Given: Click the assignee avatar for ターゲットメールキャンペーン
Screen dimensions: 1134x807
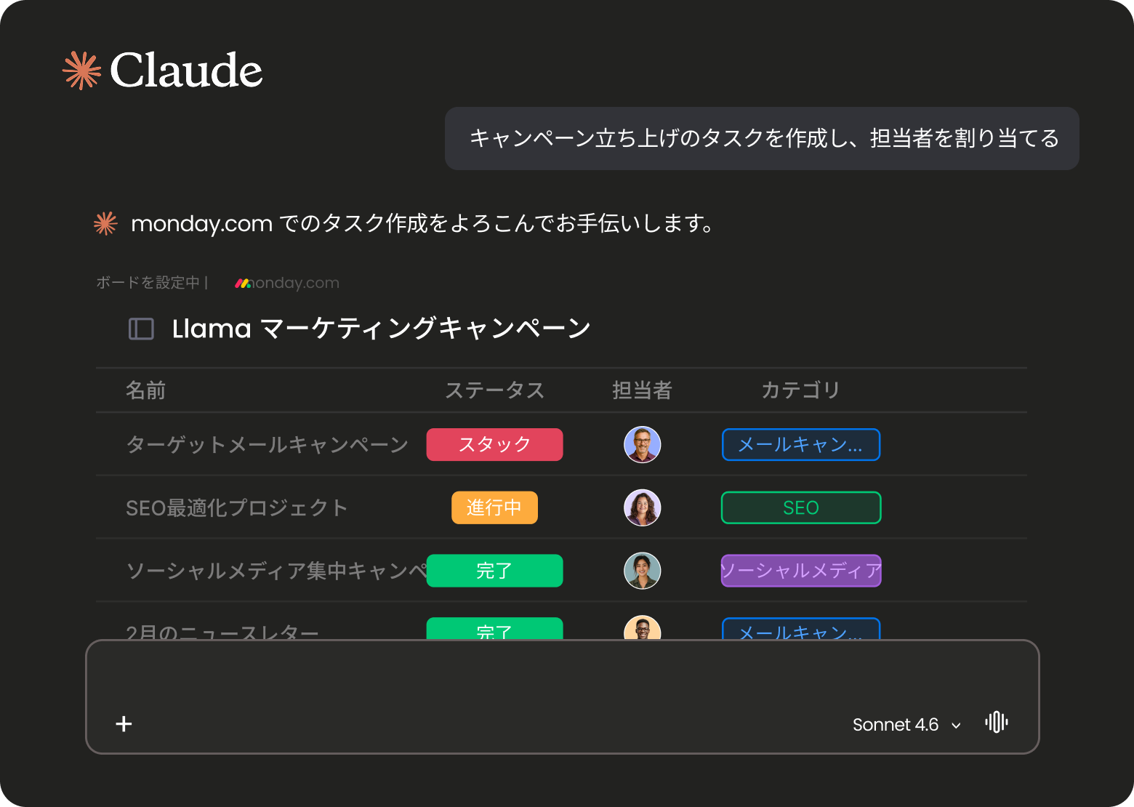Looking at the screenshot, I should click(x=643, y=444).
